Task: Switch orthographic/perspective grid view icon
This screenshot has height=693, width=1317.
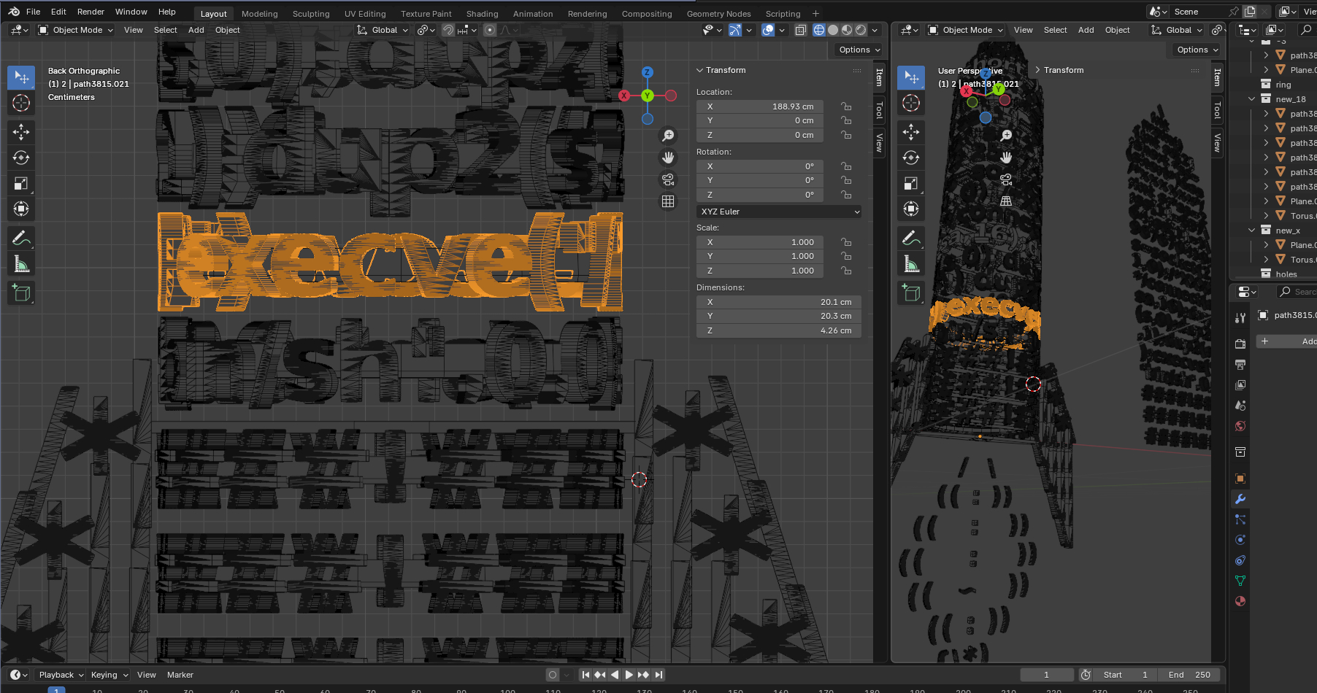Action: [x=667, y=201]
